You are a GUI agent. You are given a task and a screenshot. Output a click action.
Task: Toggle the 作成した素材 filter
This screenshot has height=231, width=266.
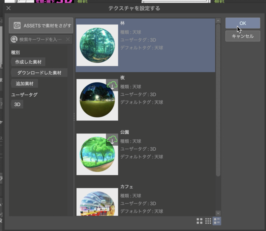point(28,62)
